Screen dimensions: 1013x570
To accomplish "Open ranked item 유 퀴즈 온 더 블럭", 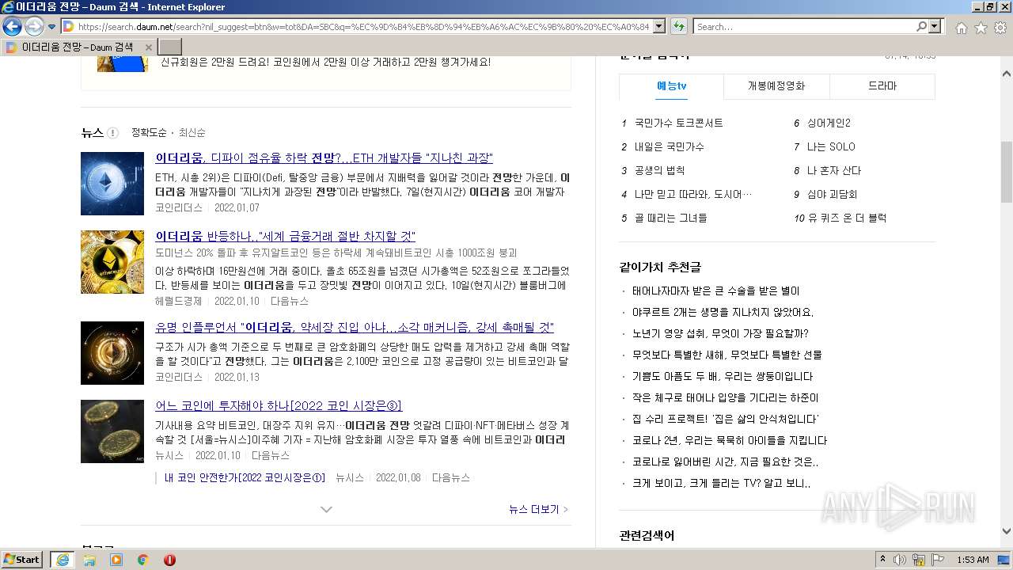I will (847, 218).
